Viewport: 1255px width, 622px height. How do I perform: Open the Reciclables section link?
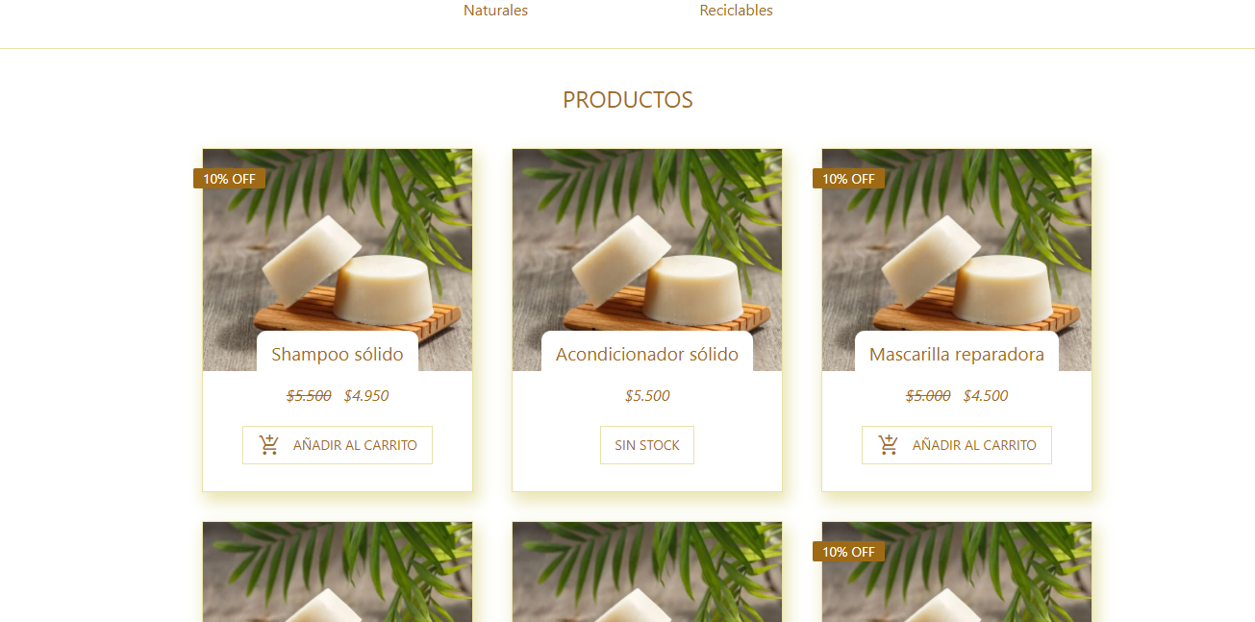click(736, 11)
